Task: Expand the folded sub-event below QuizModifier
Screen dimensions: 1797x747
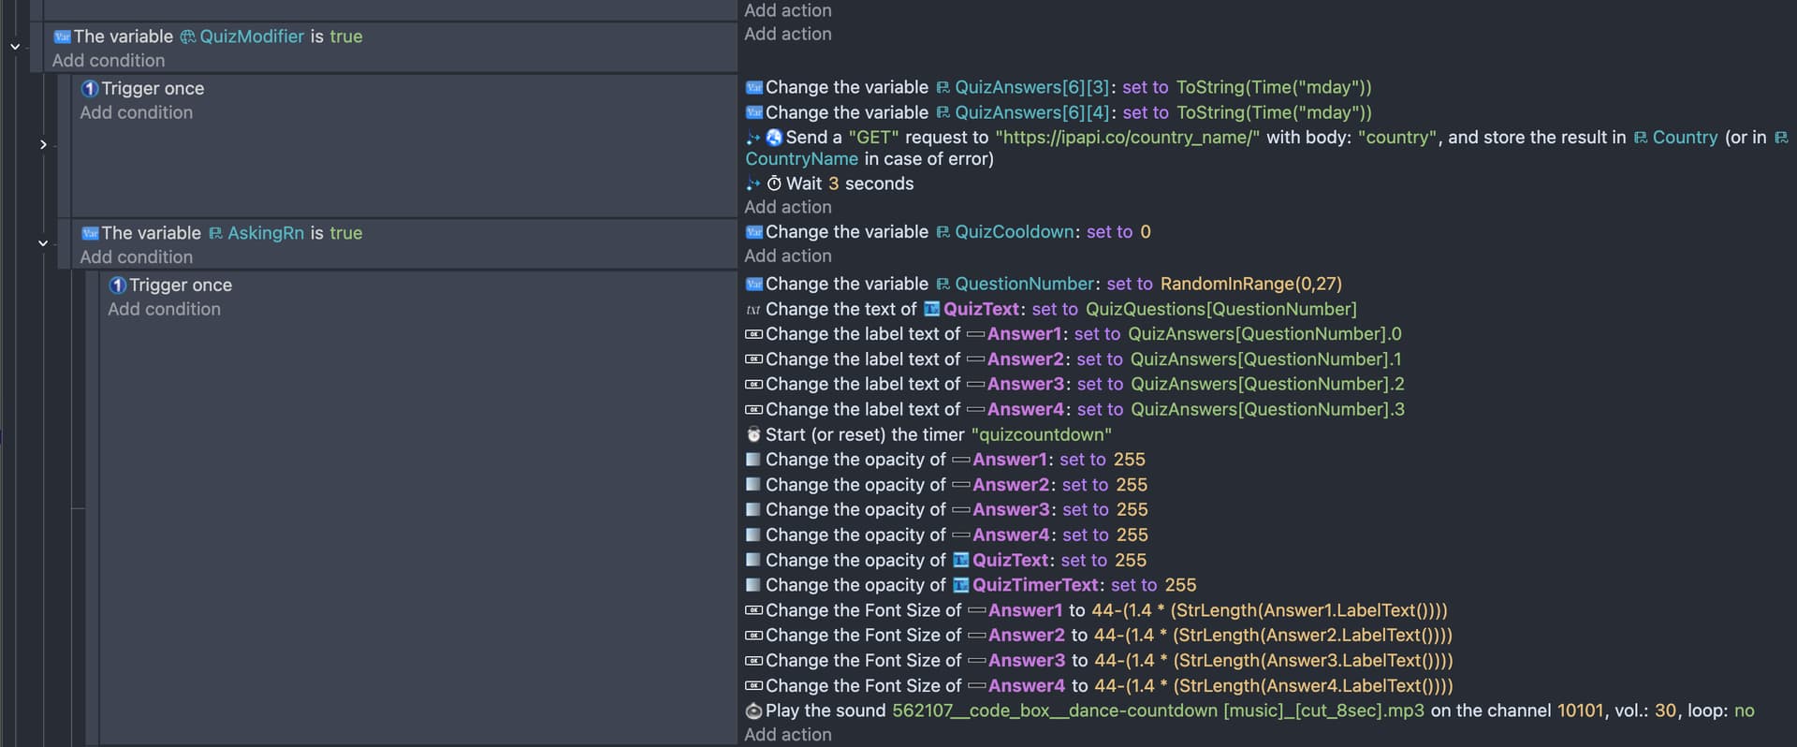Action: [x=43, y=145]
